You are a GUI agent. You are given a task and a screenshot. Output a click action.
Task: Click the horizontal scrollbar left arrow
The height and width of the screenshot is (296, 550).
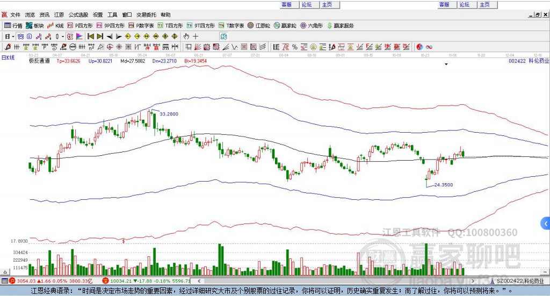point(199,280)
